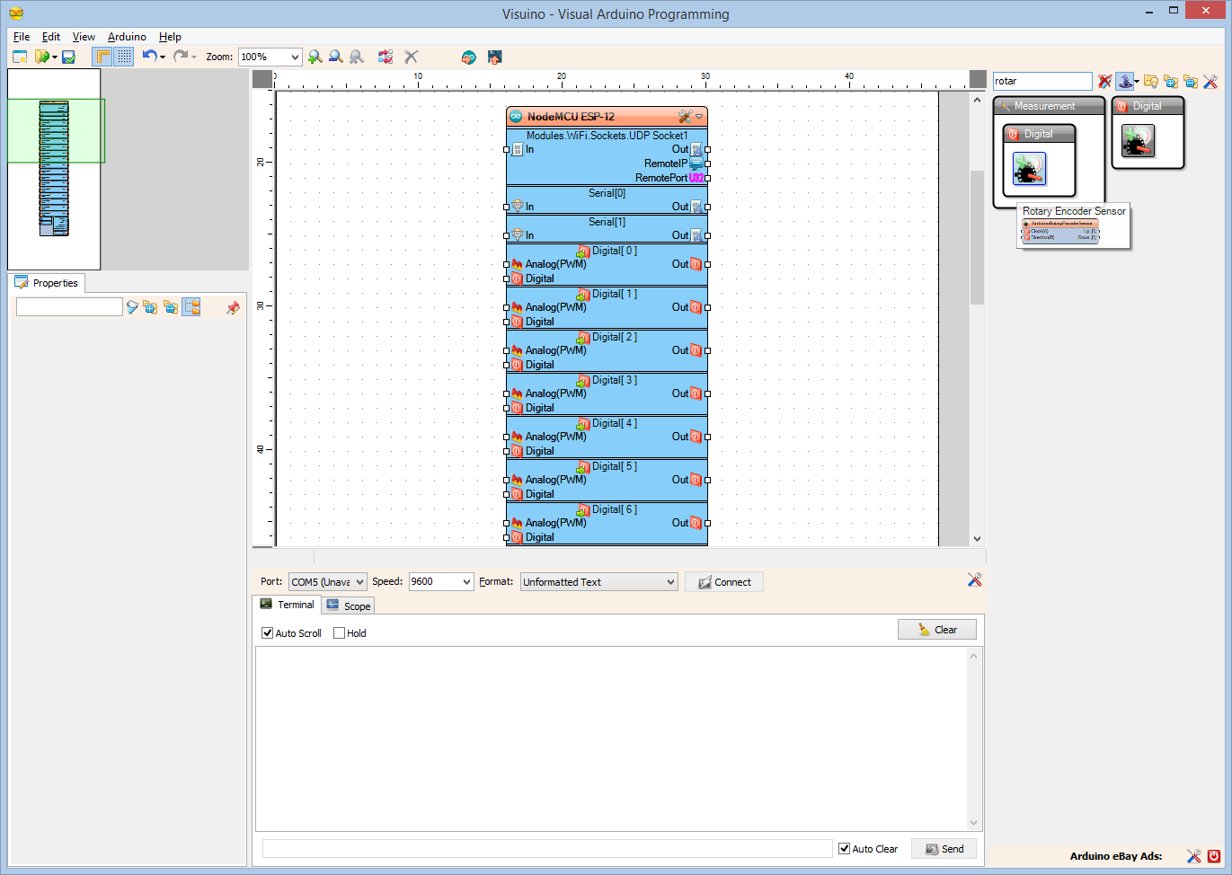Zoom in on the design canvas
The width and height of the screenshot is (1232, 875).
click(315, 56)
